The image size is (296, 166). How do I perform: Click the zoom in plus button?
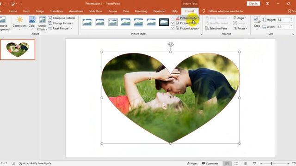pyautogui.click(x=288, y=163)
